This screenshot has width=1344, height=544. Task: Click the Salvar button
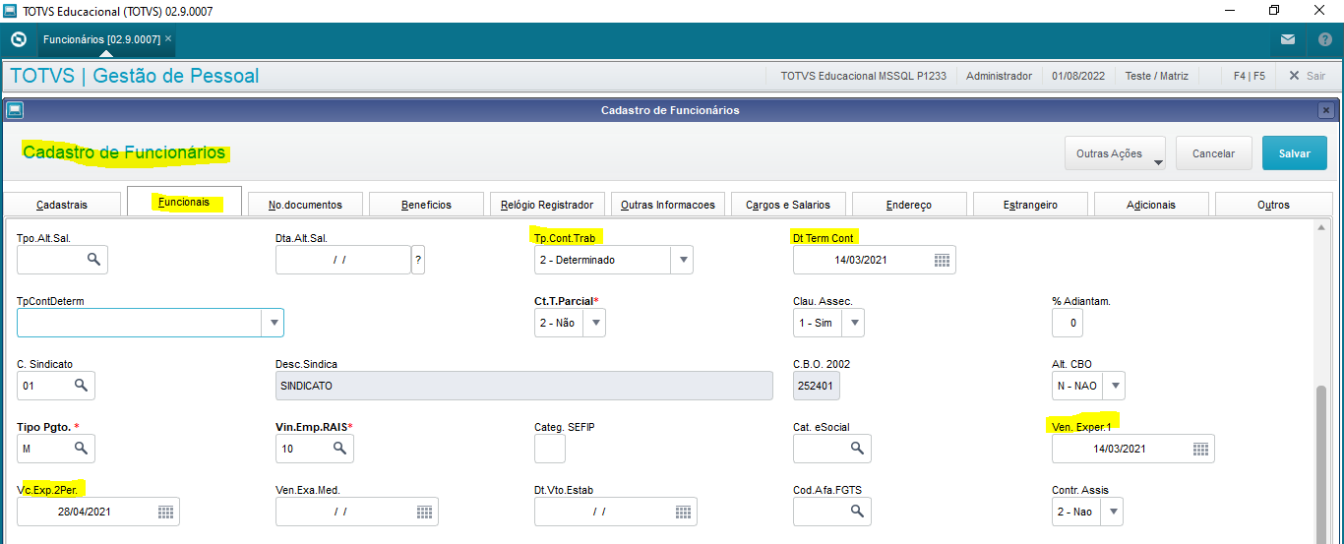(x=1295, y=153)
